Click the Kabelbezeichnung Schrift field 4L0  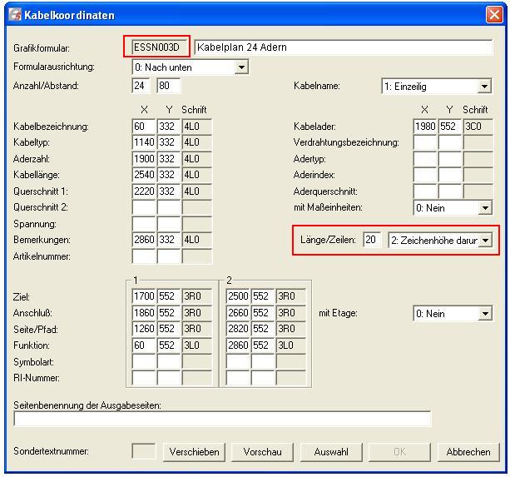(x=197, y=127)
